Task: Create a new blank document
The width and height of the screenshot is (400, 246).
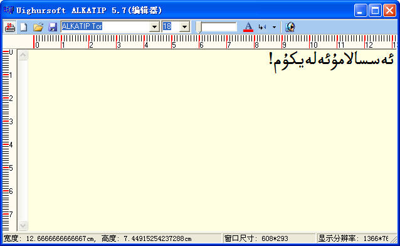Action: [24, 27]
